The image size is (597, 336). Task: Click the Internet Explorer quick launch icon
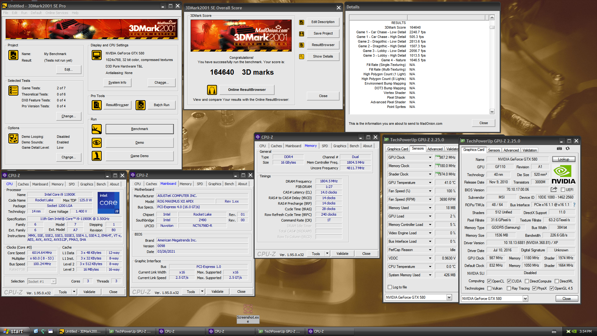[x=36, y=331]
